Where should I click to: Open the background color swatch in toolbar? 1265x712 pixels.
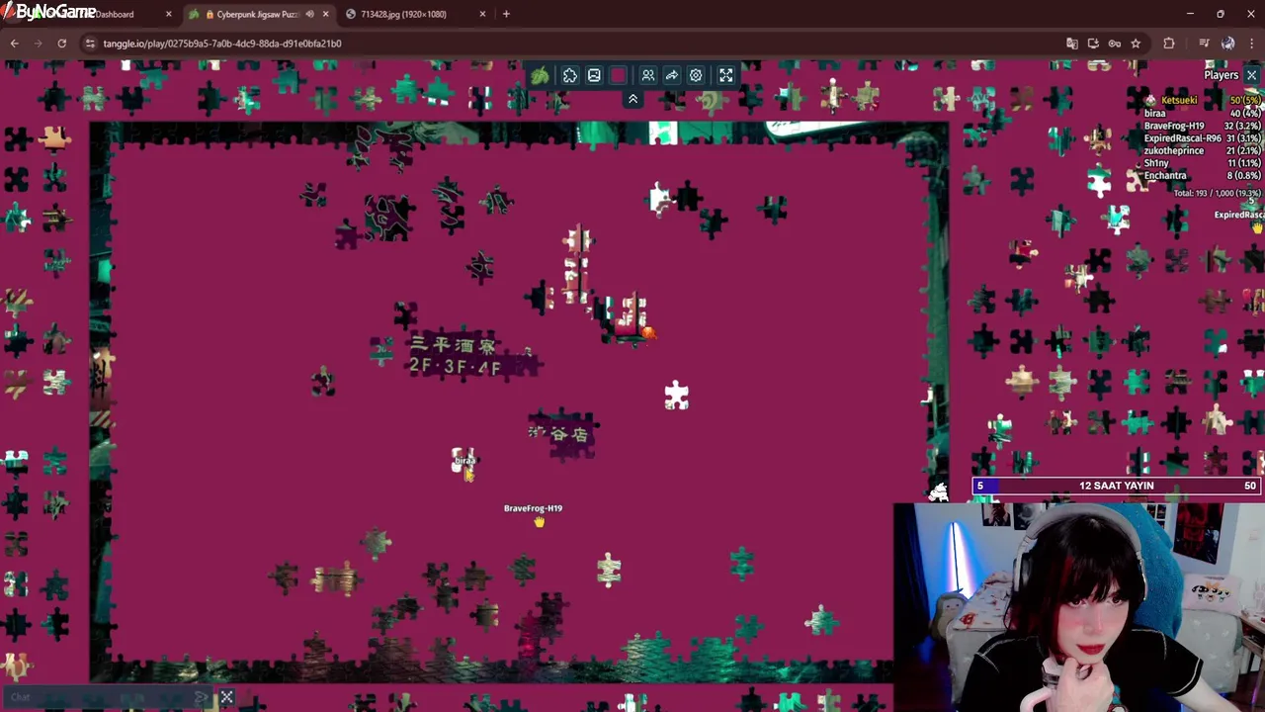click(619, 76)
